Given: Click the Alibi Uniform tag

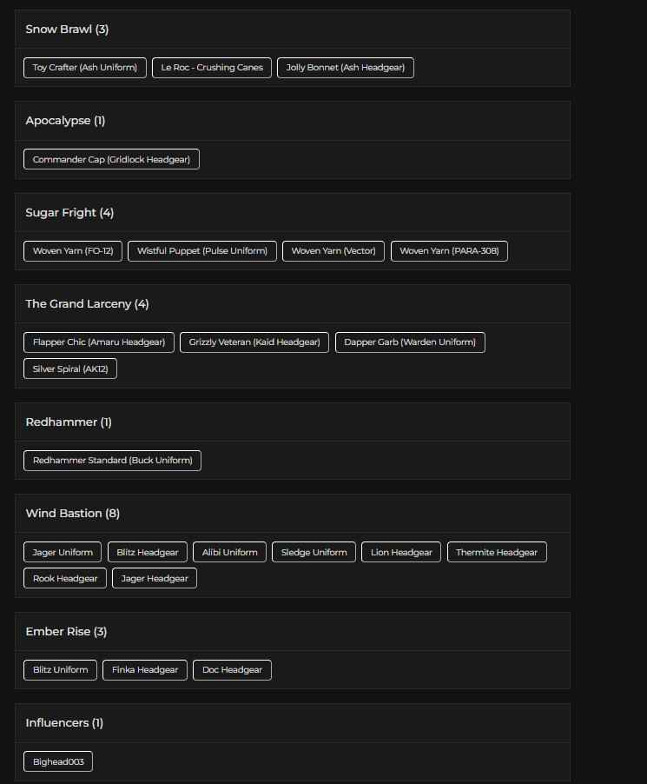Looking at the screenshot, I should [230, 552].
